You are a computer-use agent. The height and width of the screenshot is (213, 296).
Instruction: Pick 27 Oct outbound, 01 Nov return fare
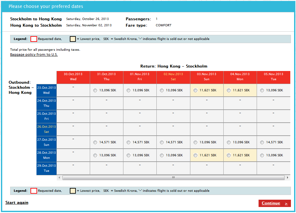click(x=128, y=143)
